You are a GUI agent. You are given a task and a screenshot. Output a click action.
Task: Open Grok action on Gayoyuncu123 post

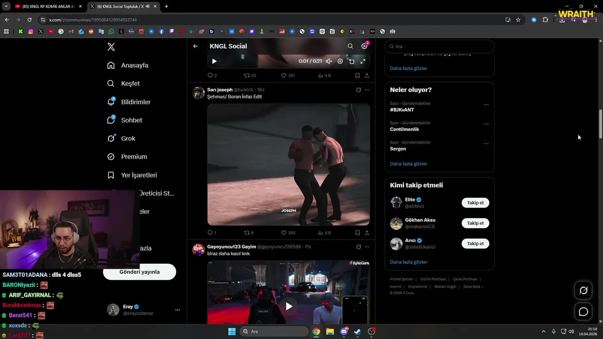pyautogui.click(x=359, y=247)
